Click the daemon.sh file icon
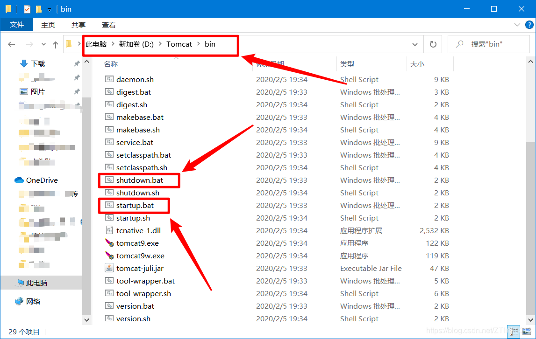 click(109, 79)
